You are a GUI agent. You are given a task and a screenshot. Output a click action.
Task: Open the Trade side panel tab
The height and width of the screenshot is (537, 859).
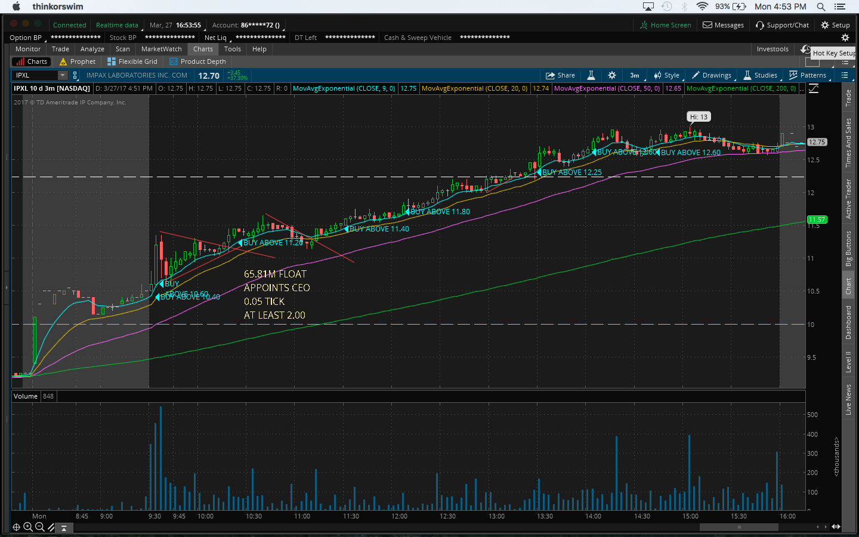coord(848,98)
